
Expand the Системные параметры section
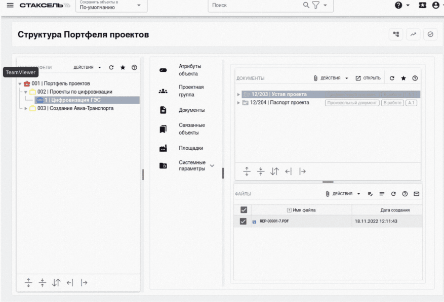coord(212,165)
